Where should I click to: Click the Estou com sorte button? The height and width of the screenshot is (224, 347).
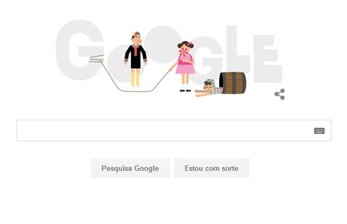212,168
